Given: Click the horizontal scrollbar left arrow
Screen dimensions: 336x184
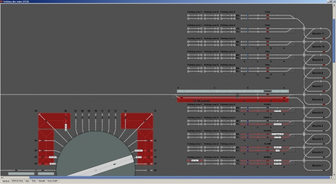Looking at the screenshot, I should (x=2, y=177).
